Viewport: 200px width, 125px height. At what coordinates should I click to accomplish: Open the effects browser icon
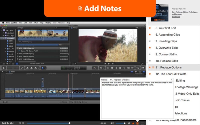click(x=108, y=68)
